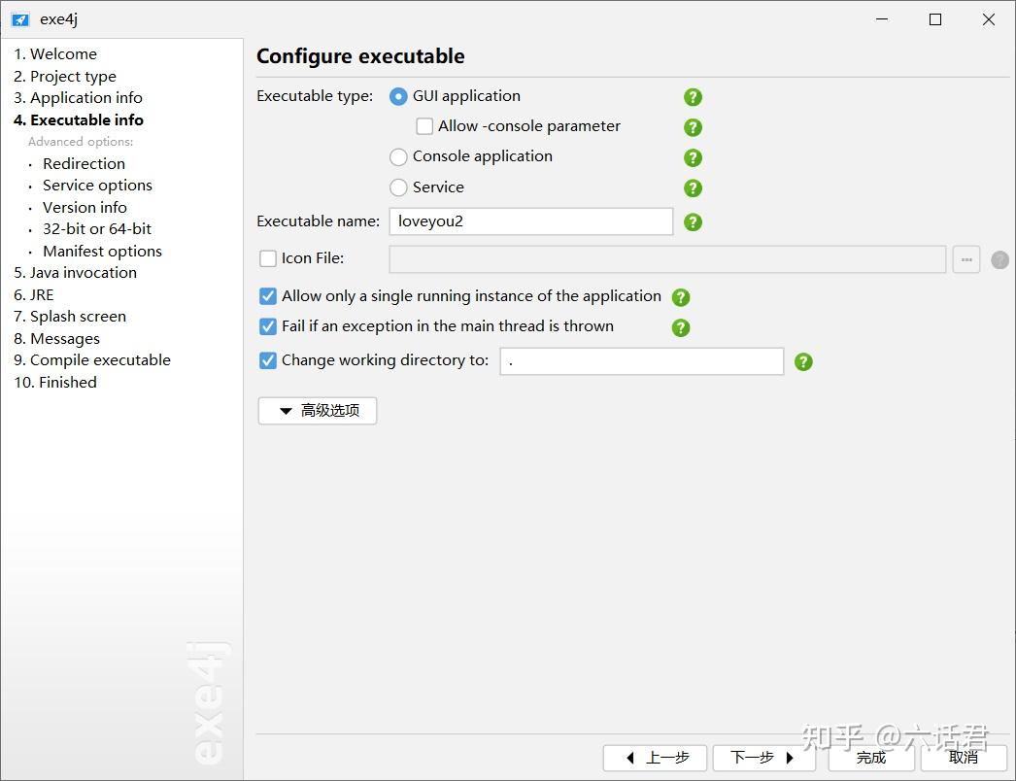This screenshot has width=1016, height=781.
Task: Click the 下一步 next button
Action: 763,758
